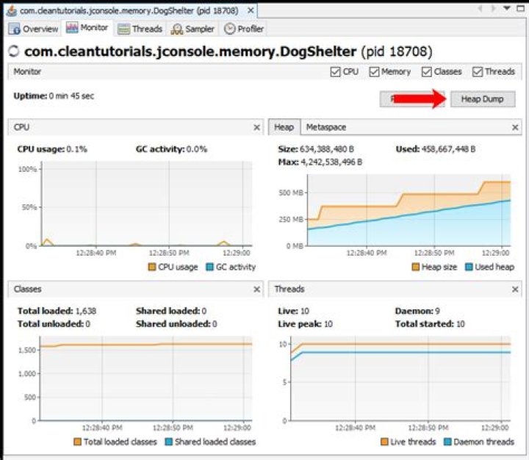This screenshot has width=529, height=460.
Task: Toggle the Threads monitor checkbox
Action: (x=478, y=72)
